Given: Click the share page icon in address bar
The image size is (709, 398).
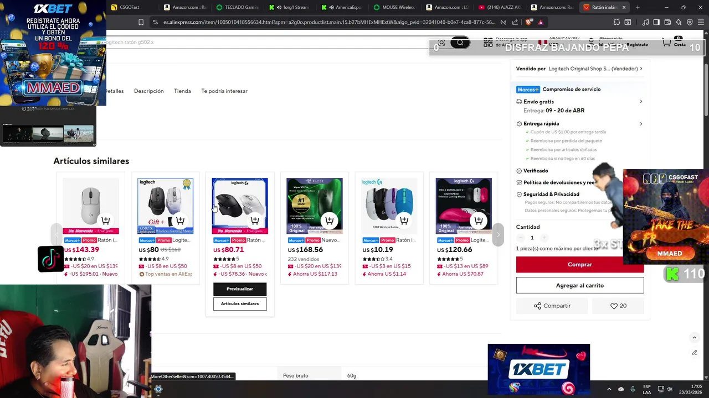Looking at the screenshot, I should pyautogui.click(x=515, y=22).
